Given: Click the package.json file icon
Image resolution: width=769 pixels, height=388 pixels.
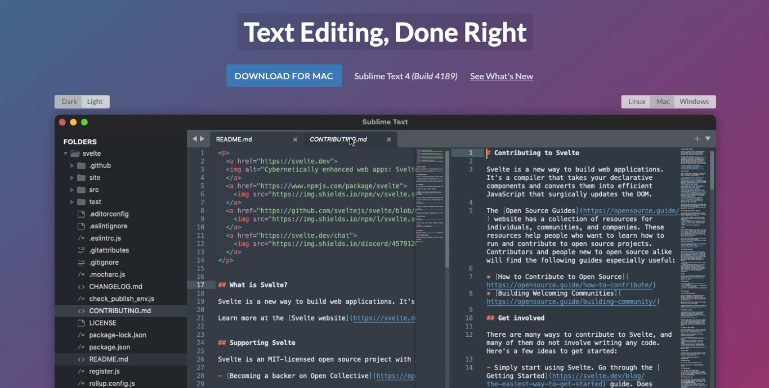Looking at the screenshot, I should click(x=81, y=347).
